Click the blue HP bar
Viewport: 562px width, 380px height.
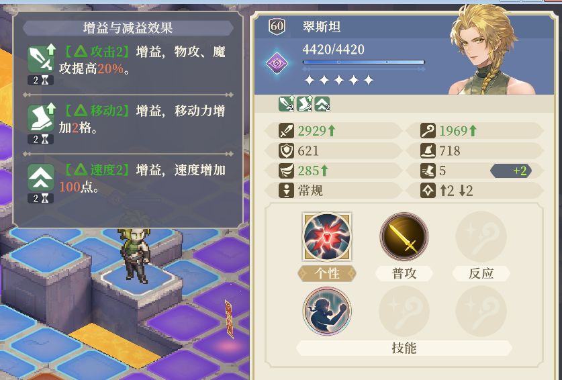363,62
